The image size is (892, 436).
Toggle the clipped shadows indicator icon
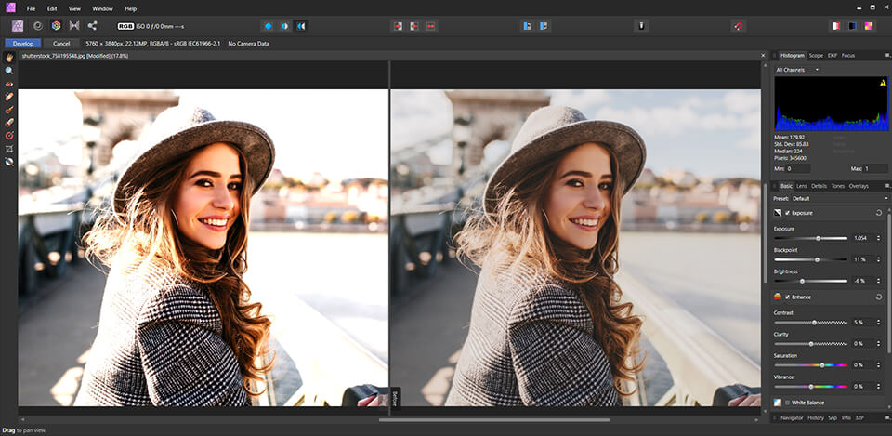[x=852, y=26]
